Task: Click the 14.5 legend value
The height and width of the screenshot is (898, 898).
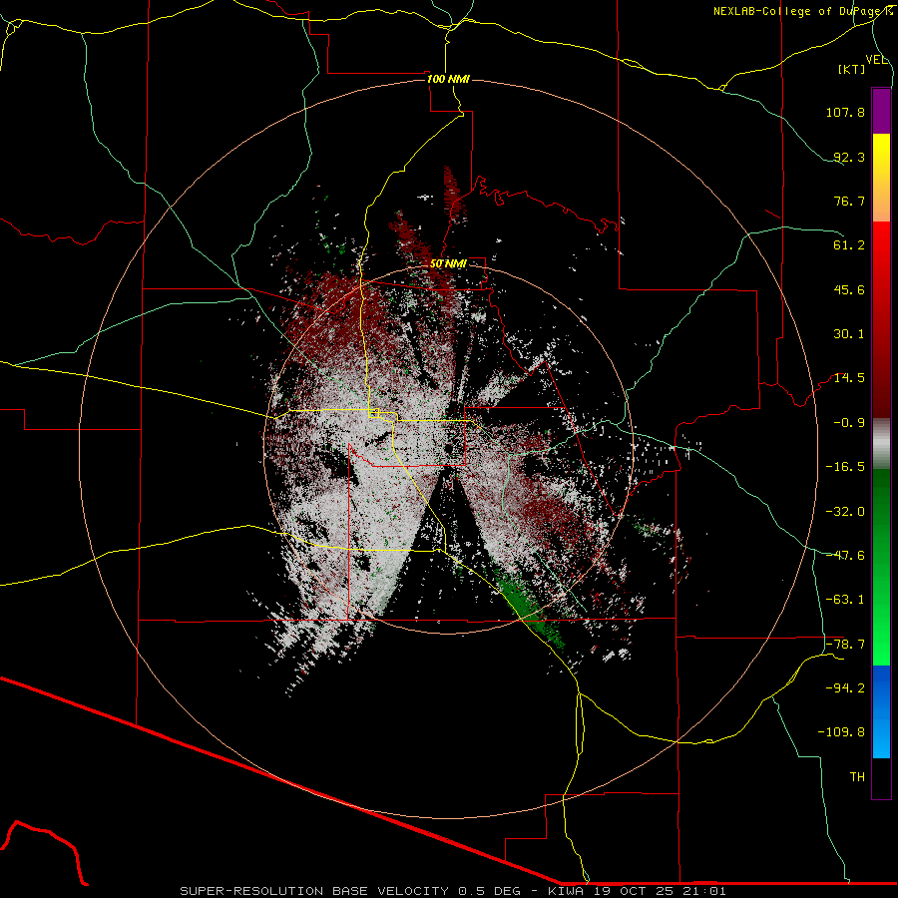Action: [x=849, y=378]
